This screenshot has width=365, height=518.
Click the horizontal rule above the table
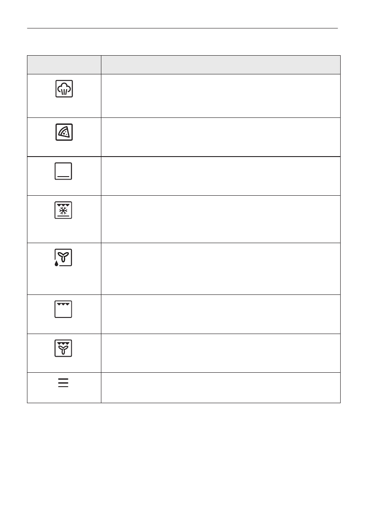click(182, 29)
